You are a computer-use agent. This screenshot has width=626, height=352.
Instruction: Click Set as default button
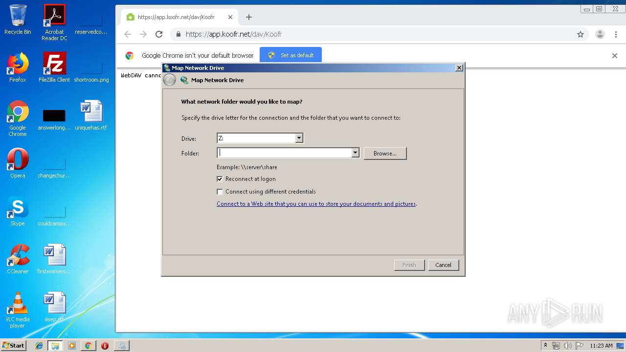(291, 55)
